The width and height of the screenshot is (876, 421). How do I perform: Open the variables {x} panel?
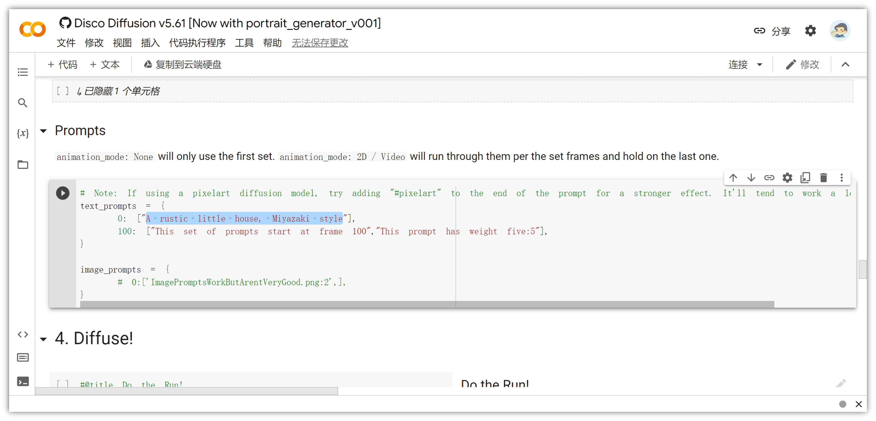click(23, 133)
